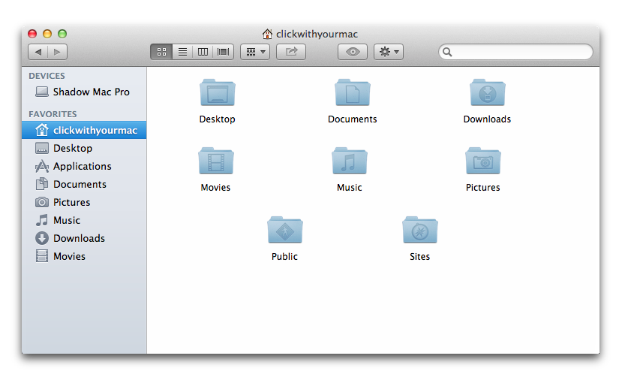Click the 'Movies' folder name label in main pane
This screenshot has height=380, width=622.
coord(215,188)
